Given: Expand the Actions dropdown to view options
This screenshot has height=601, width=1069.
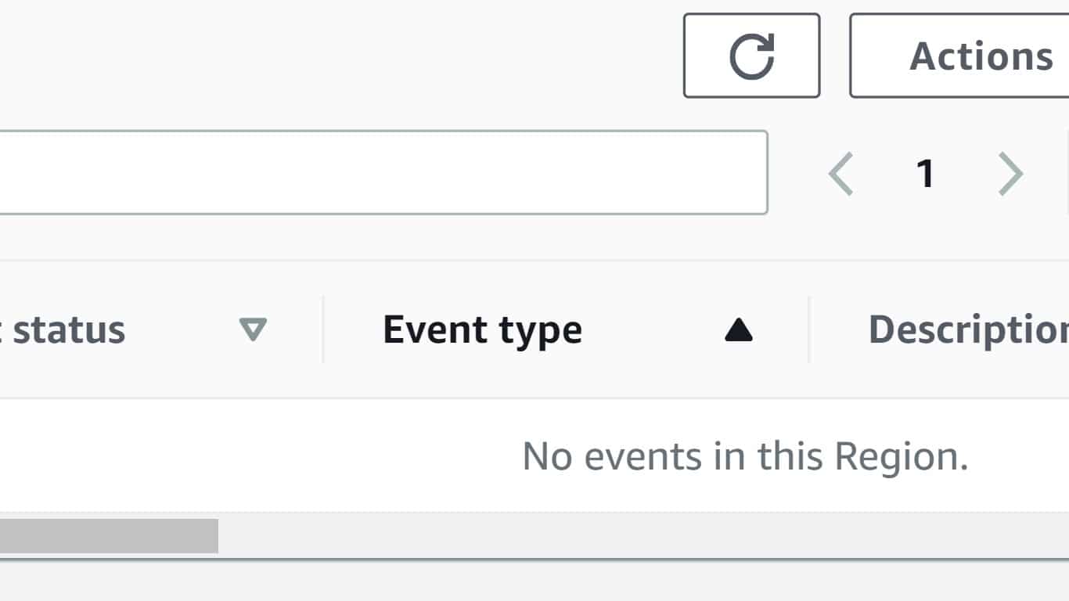Looking at the screenshot, I should point(979,54).
